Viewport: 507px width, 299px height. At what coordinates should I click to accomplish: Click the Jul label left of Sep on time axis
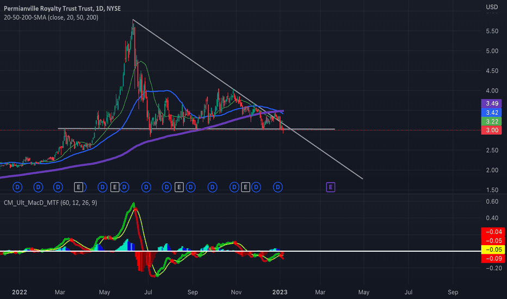[409, 292]
